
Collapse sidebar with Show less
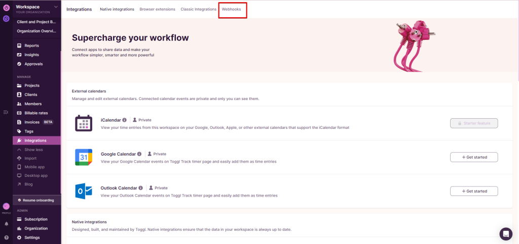pos(33,150)
